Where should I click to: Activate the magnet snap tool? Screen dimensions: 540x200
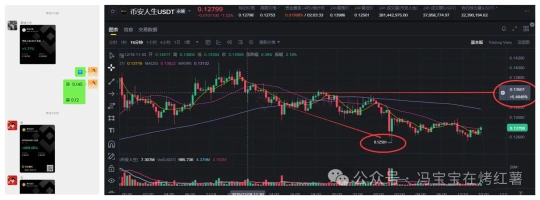[x=111, y=143]
